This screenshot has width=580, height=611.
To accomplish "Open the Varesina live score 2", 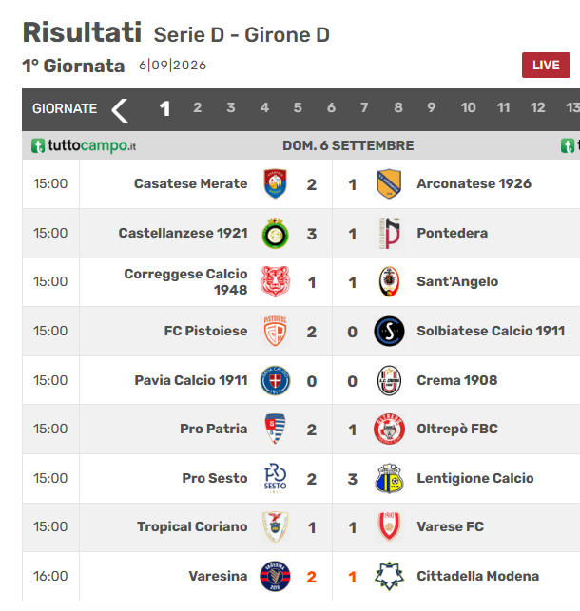I will 311,577.
